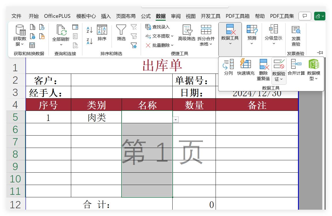Sort ascending with the A-Z icon

90,30
